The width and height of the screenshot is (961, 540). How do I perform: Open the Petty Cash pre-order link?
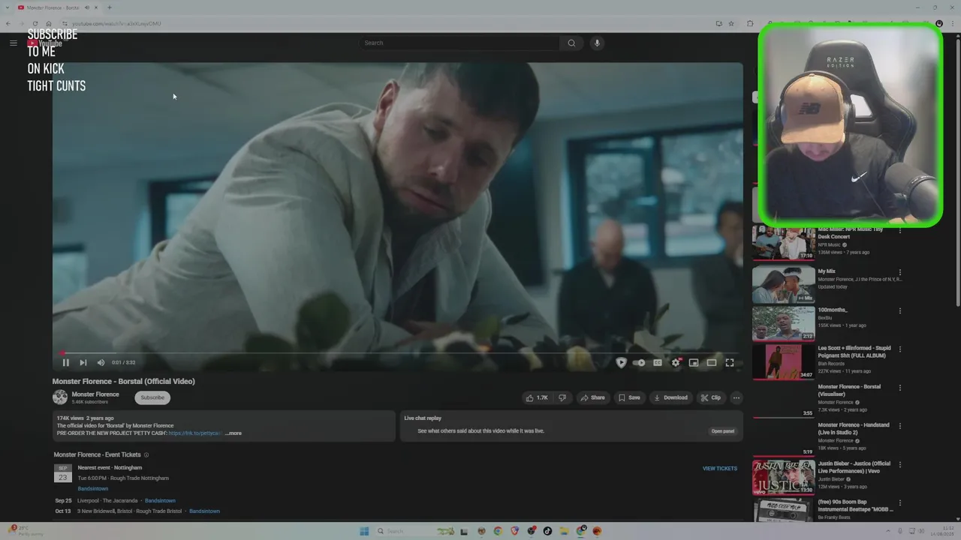tap(195, 433)
